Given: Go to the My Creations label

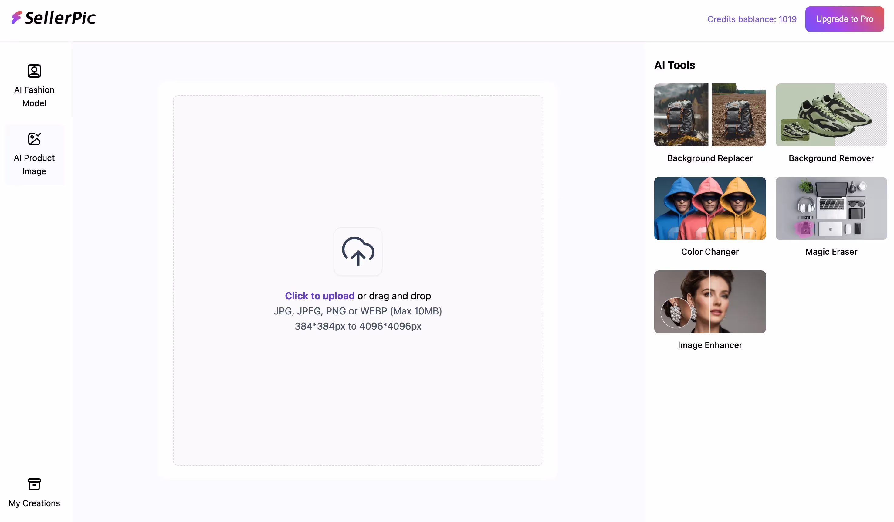Looking at the screenshot, I should pyautogui.click(x=34, y=503).
